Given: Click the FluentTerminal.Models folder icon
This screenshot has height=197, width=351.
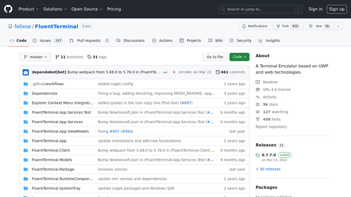Looking at the screenshot, I should 26,160.
